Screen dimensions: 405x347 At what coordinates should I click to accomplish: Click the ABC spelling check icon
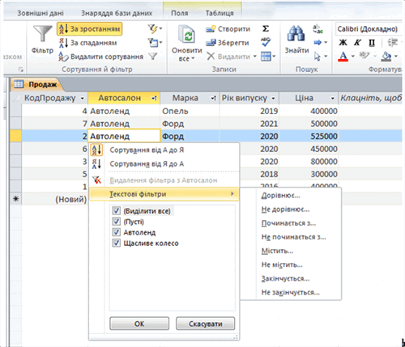(266, 42)
